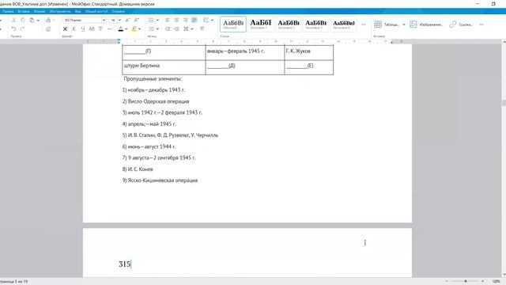Click the numbered list icon
506x285 pixels.
[x=151, y=29]
